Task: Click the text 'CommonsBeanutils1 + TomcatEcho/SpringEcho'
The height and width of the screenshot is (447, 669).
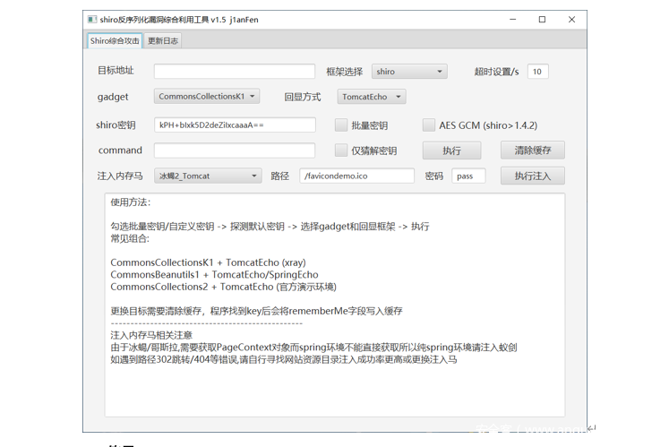Action: coord(214,274)
